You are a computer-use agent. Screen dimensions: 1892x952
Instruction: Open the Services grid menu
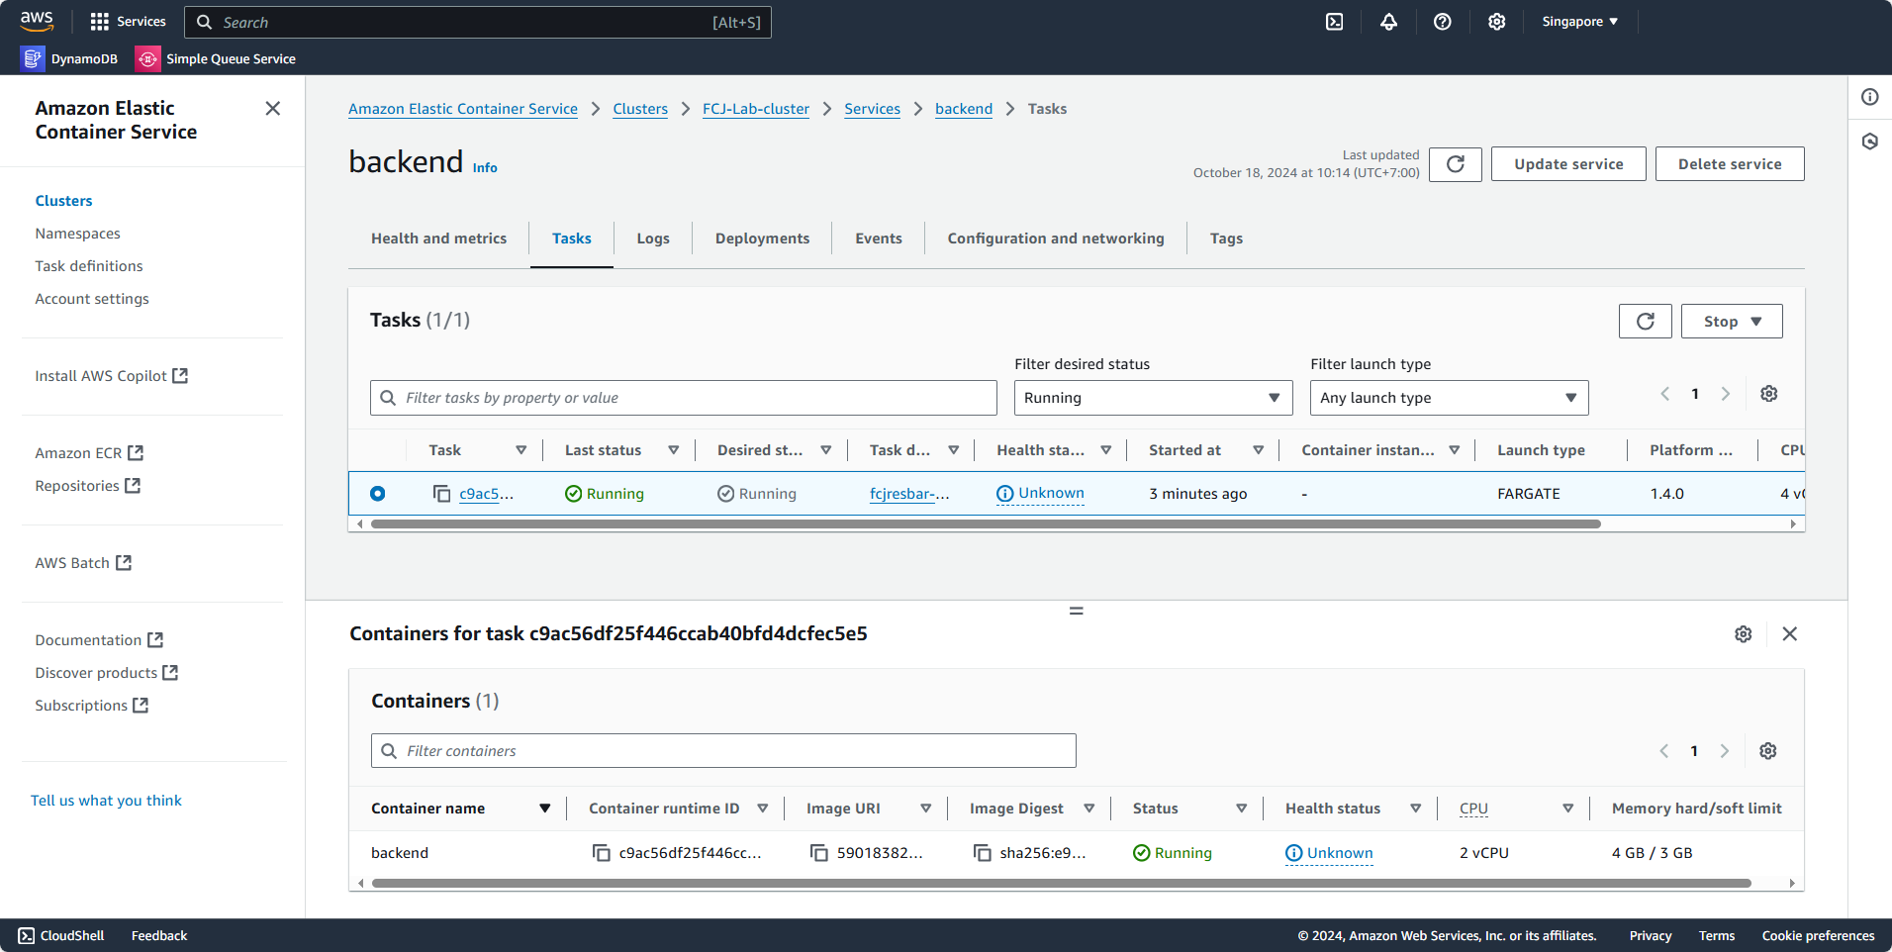[x=128, y=22]
